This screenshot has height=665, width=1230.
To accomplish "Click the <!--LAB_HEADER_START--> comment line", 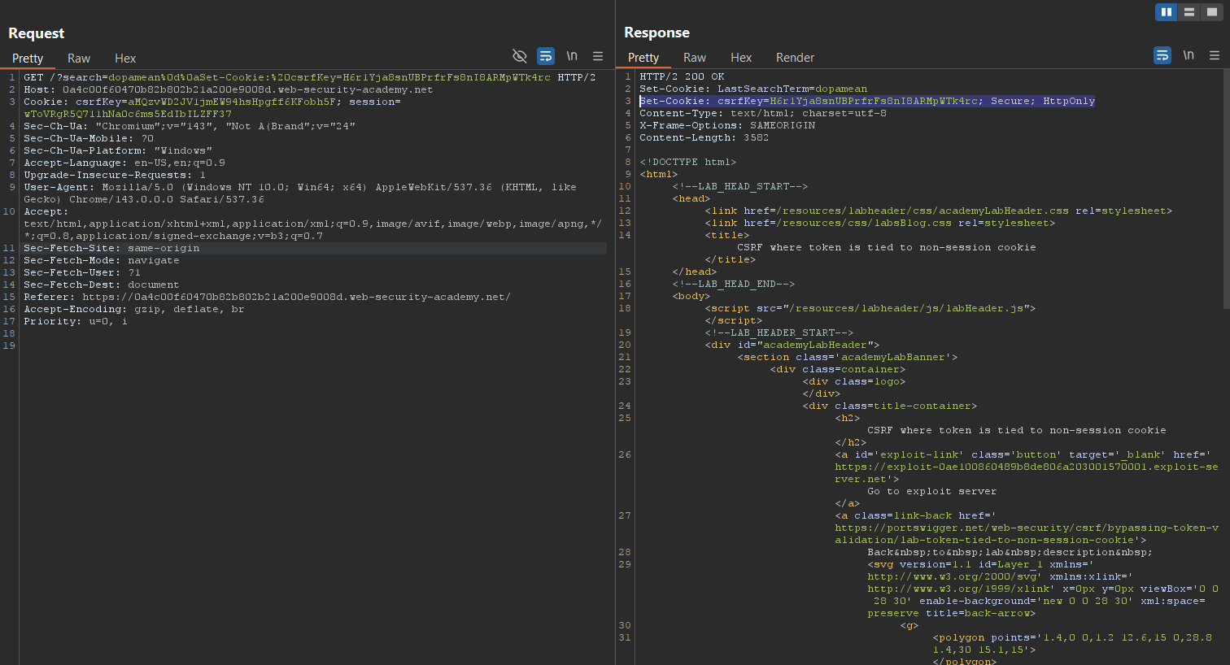I will [x=779, y=332].
